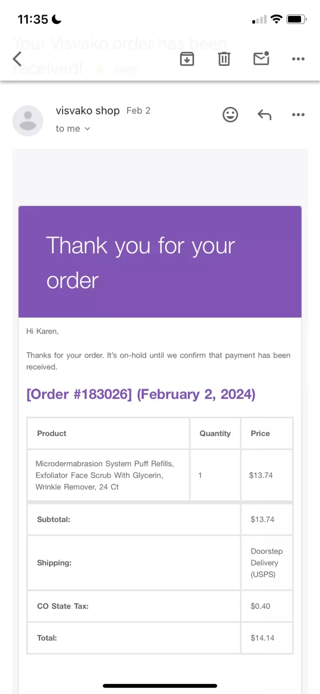
Task: Tap the Total amount $14.14
Action: [x=262, y=638]
